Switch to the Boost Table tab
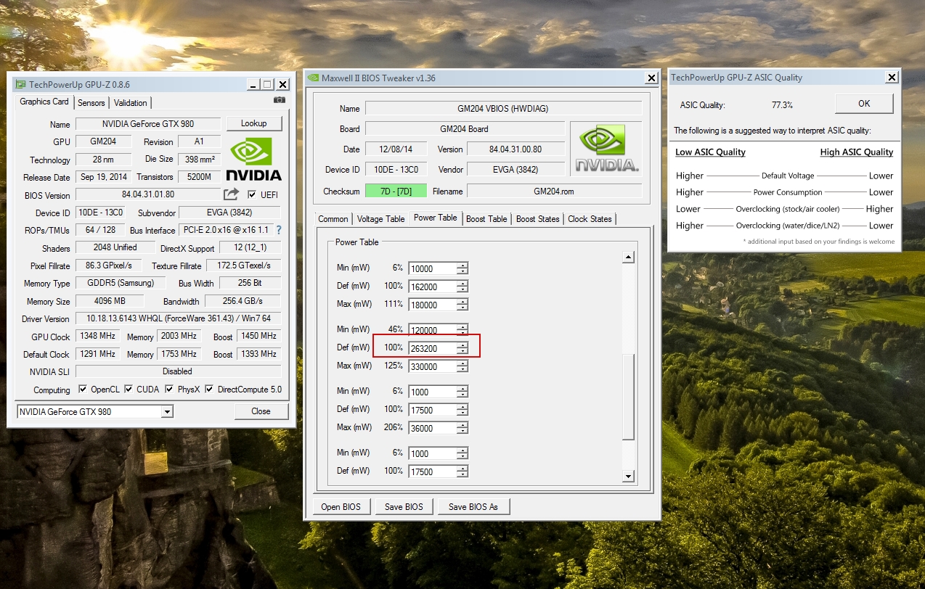 click(x=486, y=219)
